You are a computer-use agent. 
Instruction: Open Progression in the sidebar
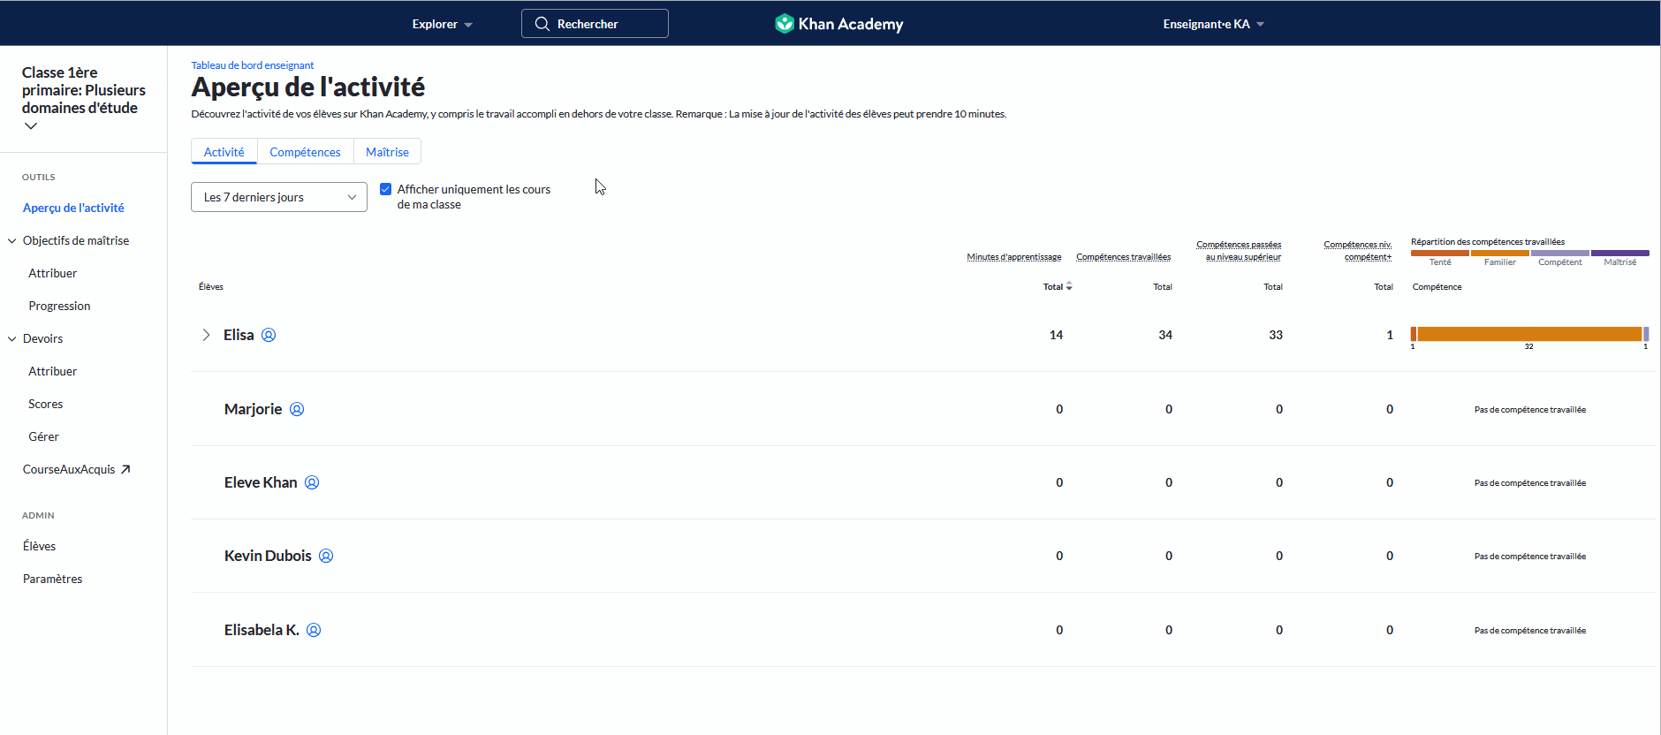59,306
